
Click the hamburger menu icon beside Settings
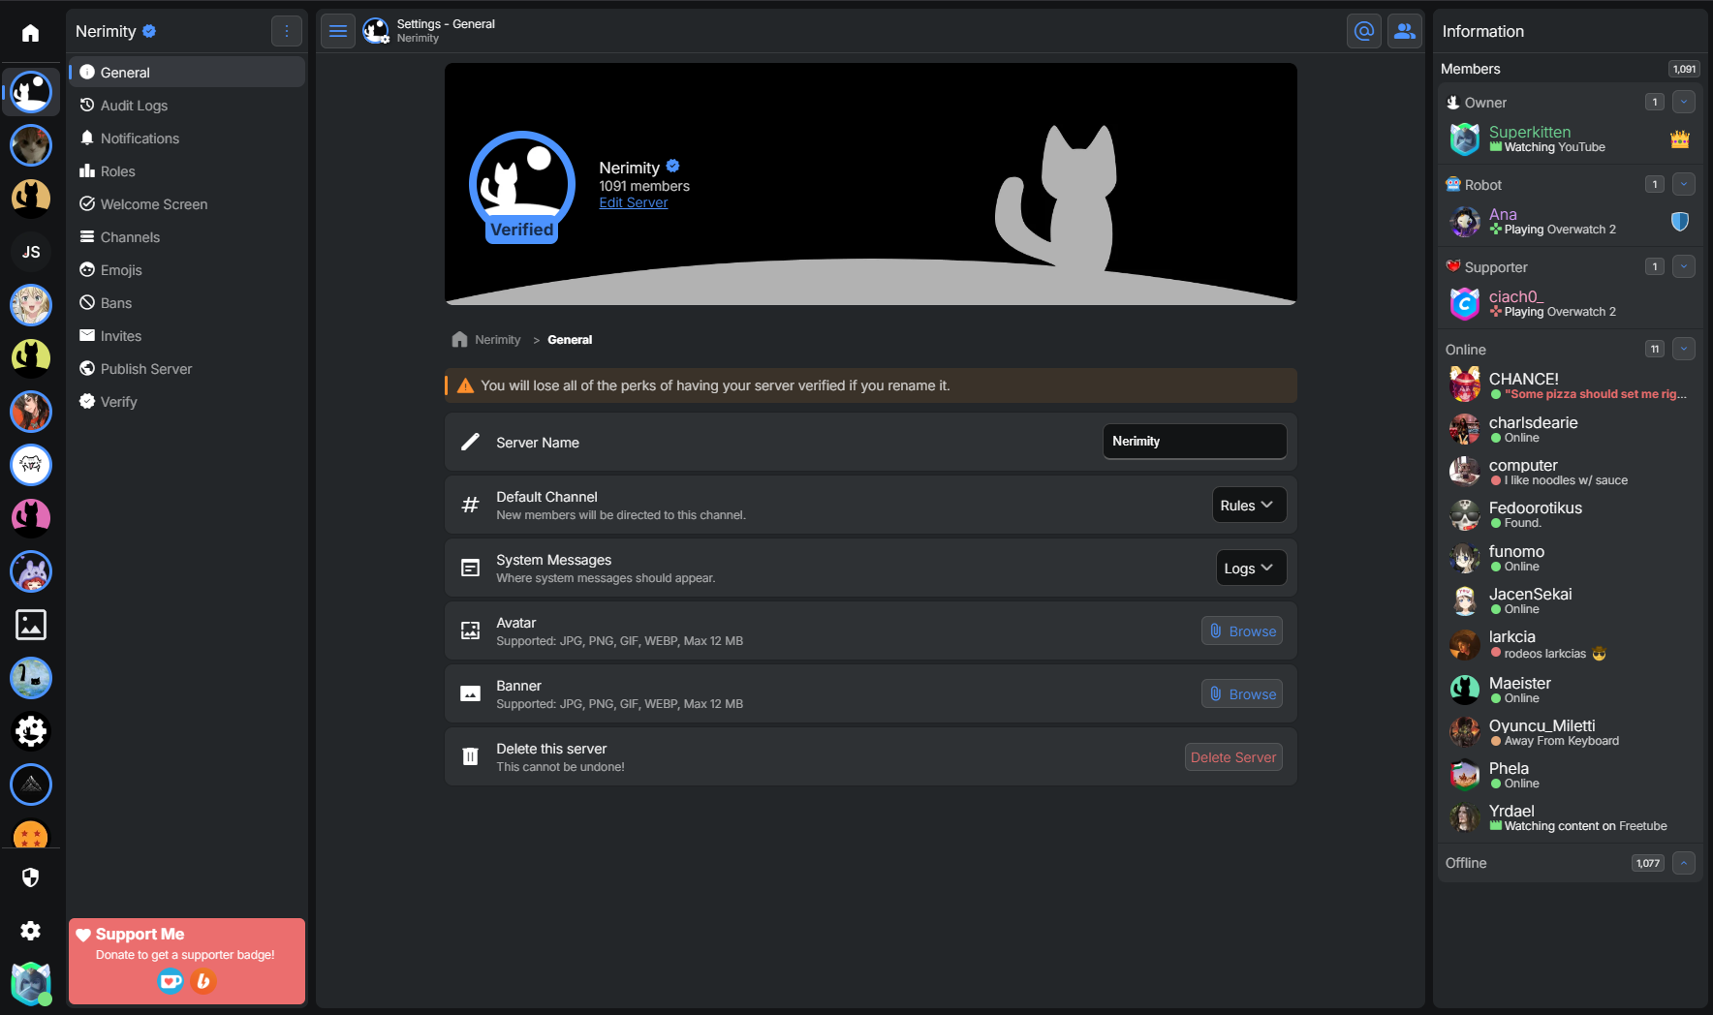coord(338,31)
